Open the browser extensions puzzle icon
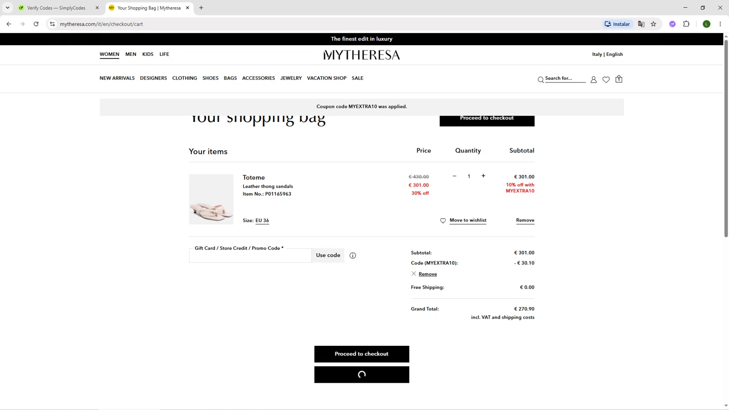Viewport: 729px width, 410px height. (x=686, y=24)
